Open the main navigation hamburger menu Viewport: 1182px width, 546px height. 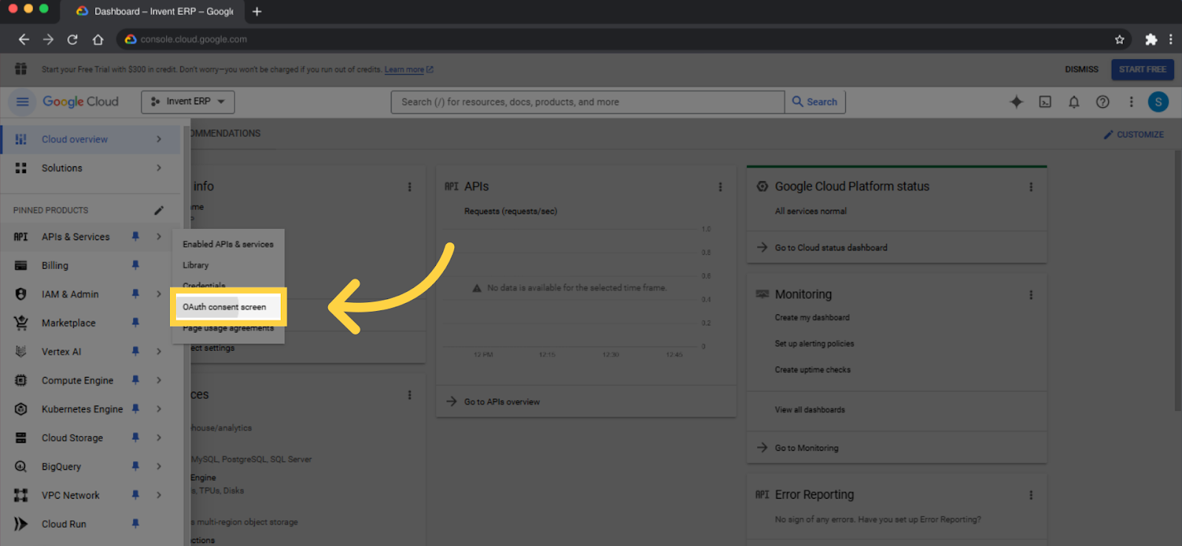[22, 101]
